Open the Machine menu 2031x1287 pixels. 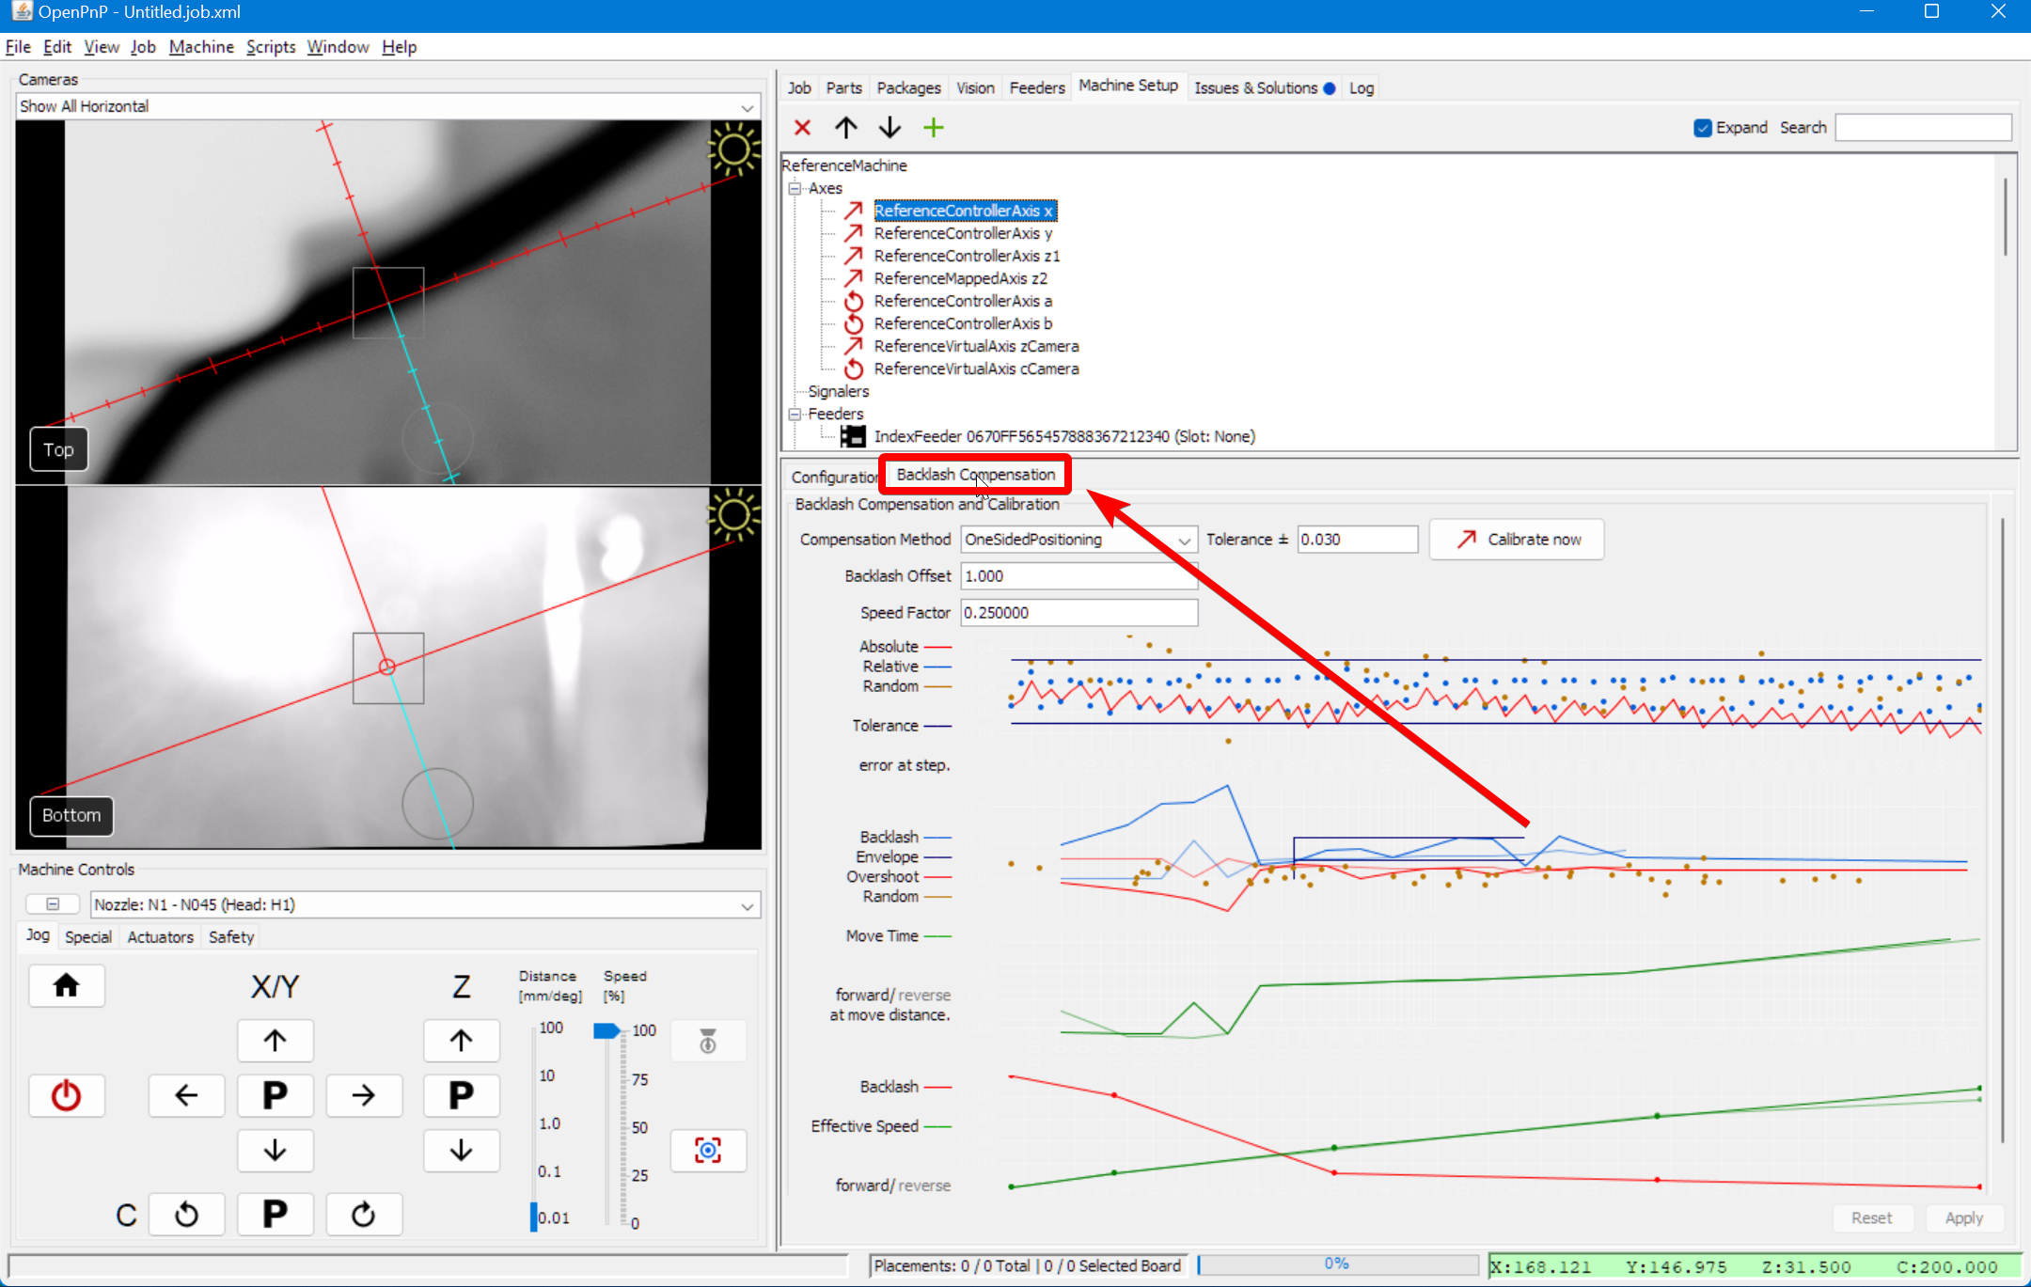pyautogui.click(x=201, y=47)
